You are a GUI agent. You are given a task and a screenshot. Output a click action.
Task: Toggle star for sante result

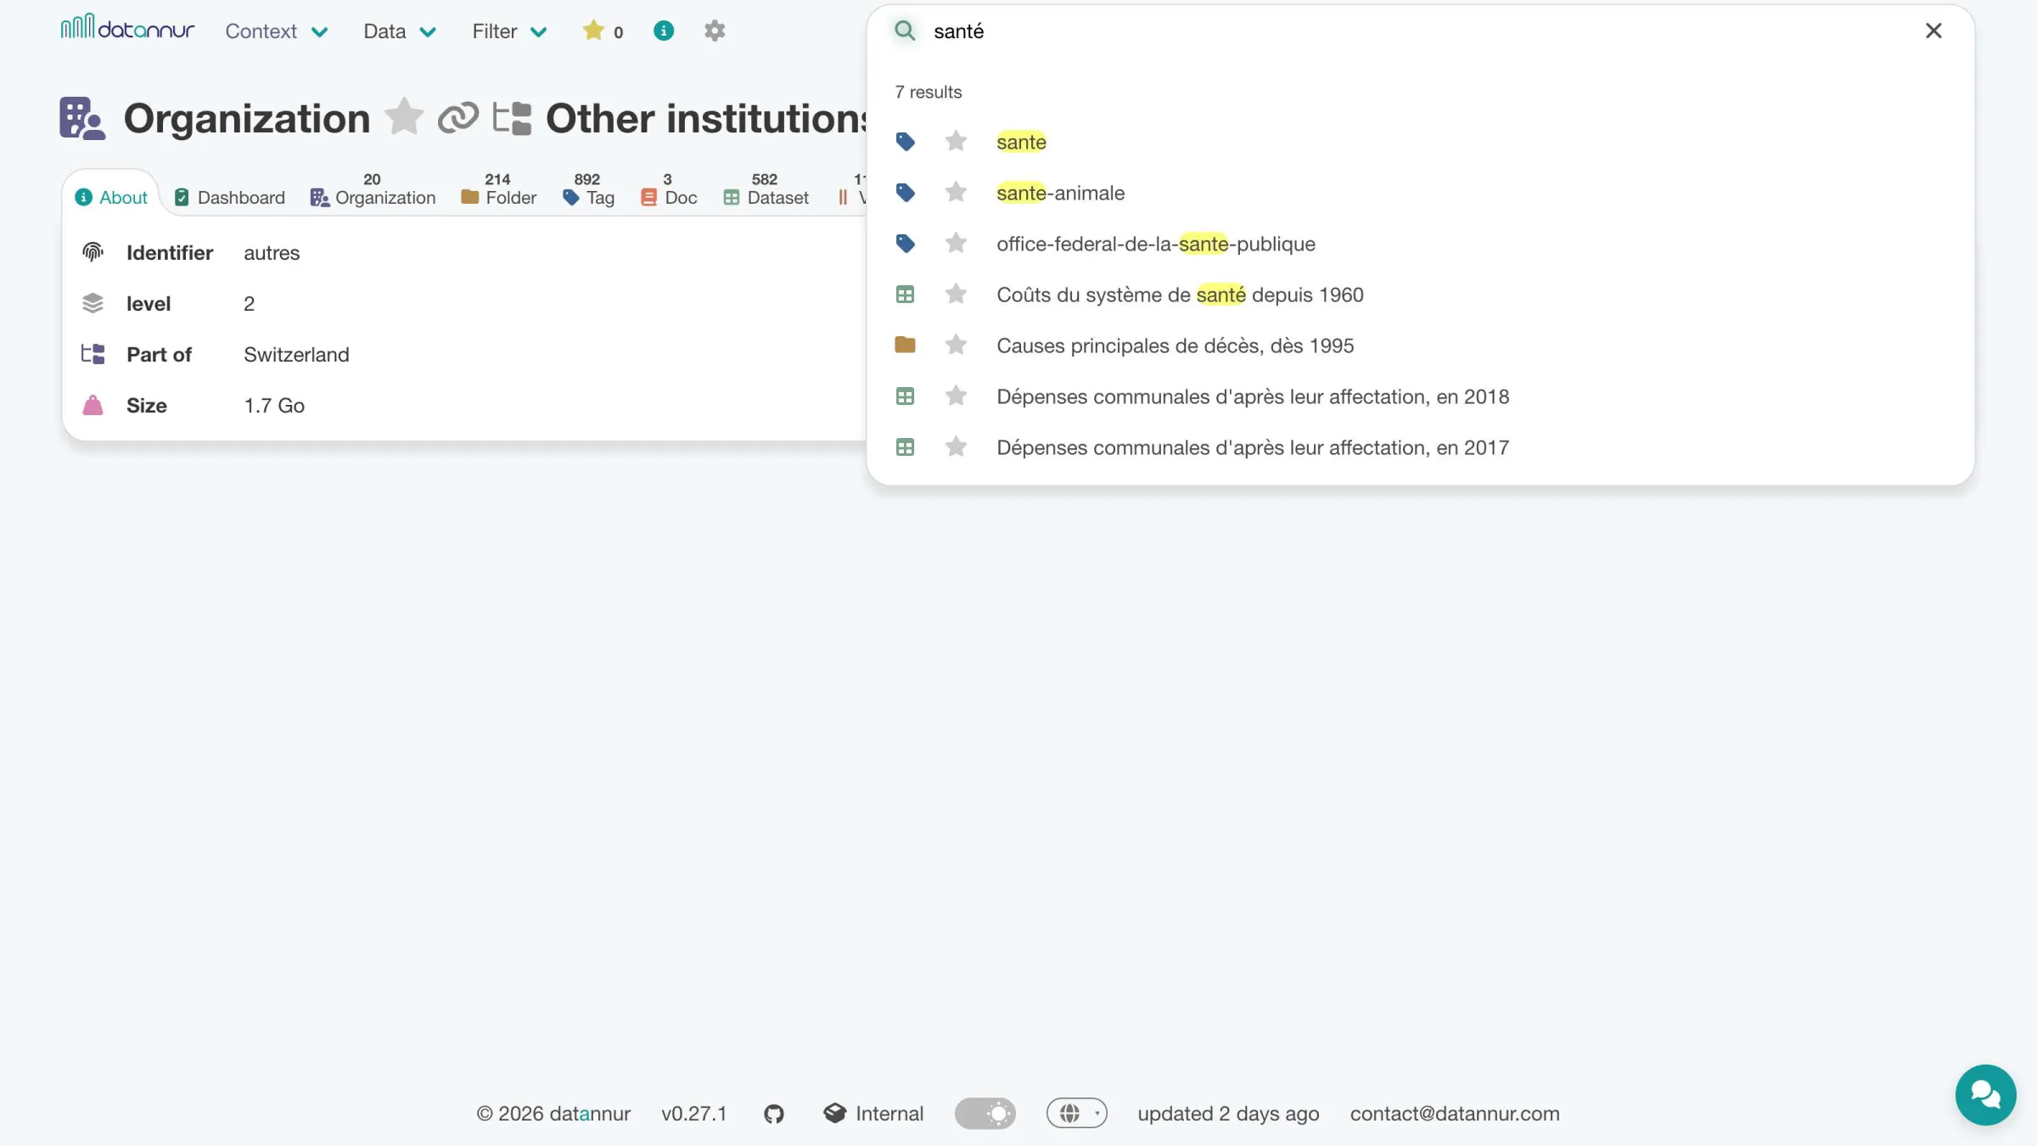click(956, 141)
